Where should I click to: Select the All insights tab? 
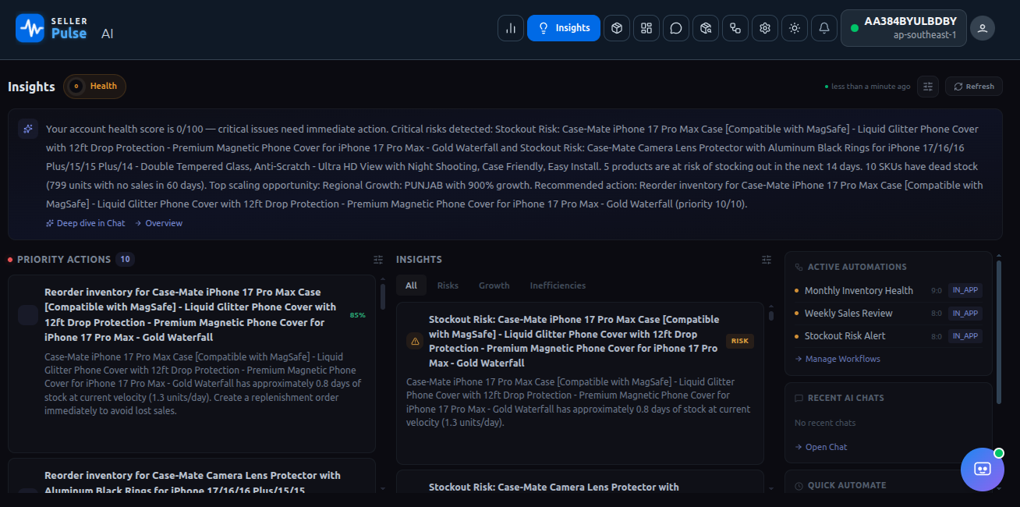click(x=411, y=285)
